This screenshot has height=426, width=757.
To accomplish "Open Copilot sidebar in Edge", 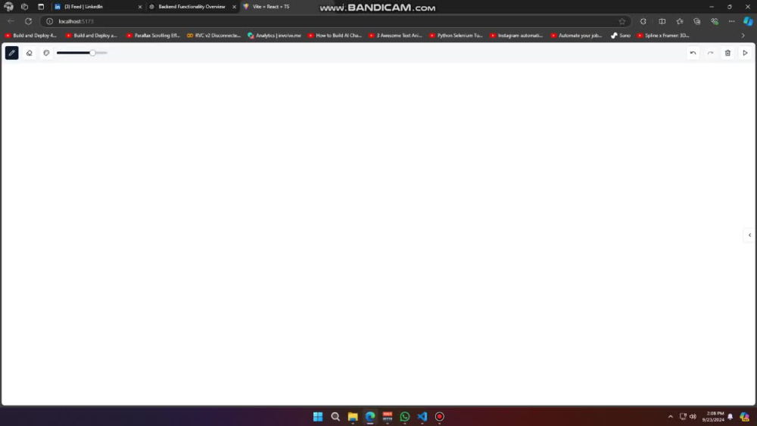I will click(748, 21).
